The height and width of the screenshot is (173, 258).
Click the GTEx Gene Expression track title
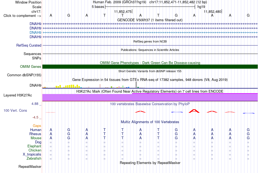coord(150,80)
